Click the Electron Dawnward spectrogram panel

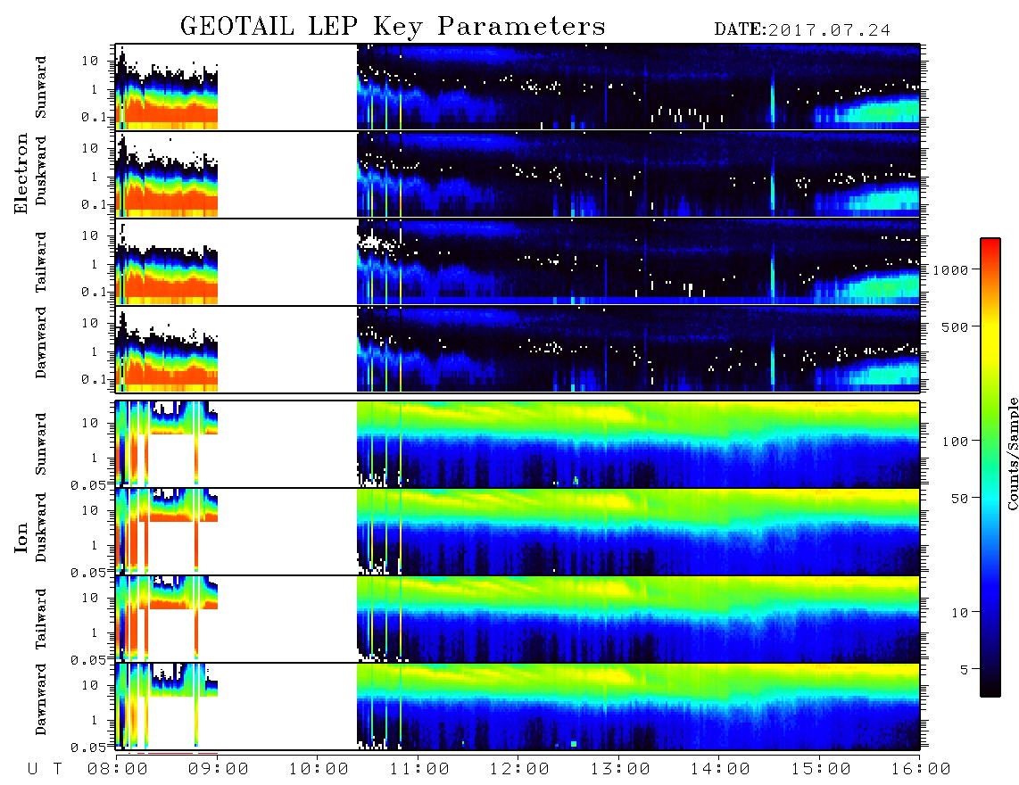(518, 350)
